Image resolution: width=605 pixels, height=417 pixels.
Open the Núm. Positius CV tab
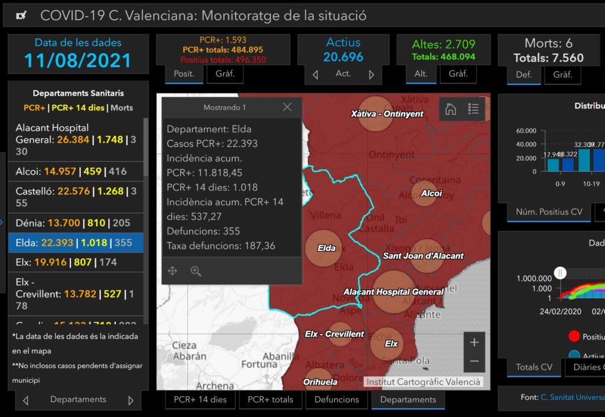tap(549, 212)
